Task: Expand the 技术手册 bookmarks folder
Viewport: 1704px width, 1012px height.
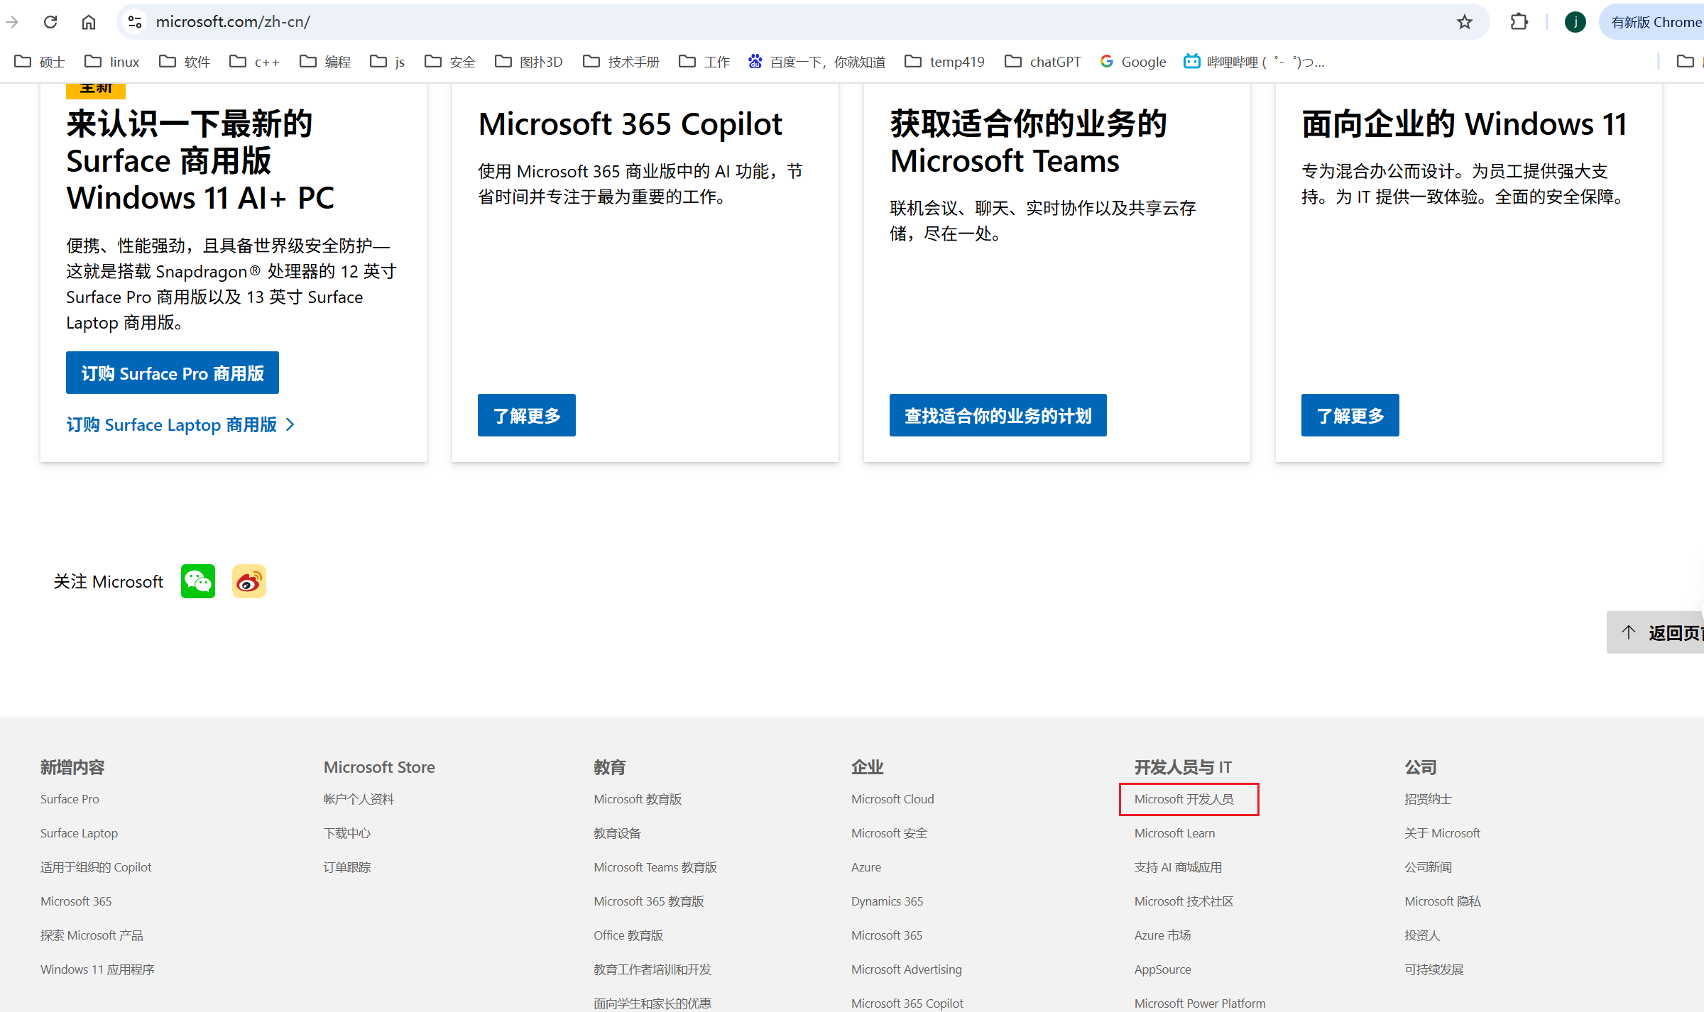Action: coord(621,62)
